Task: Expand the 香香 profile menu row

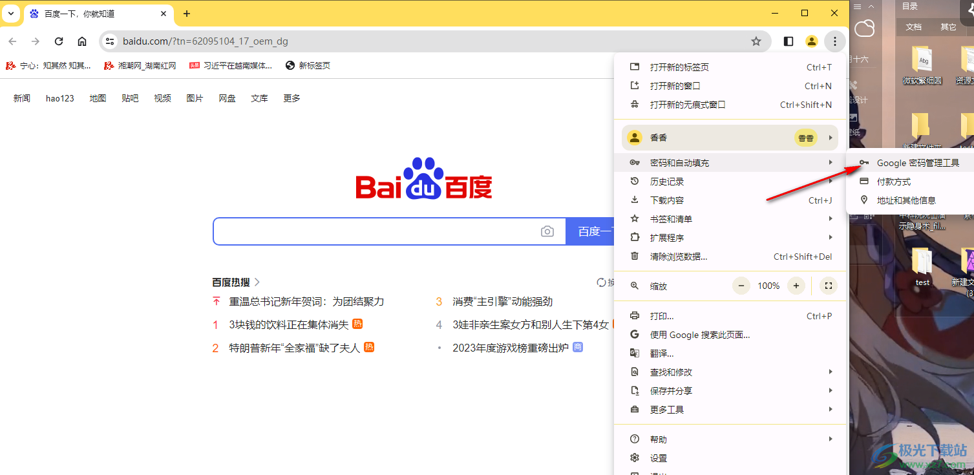Action: coord(730,138)
